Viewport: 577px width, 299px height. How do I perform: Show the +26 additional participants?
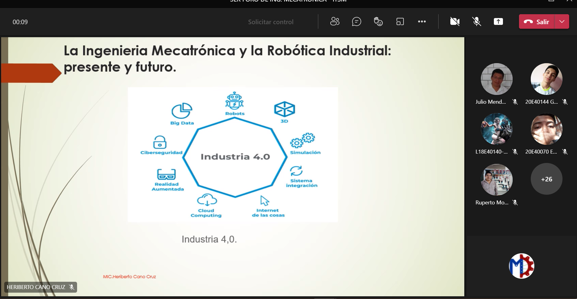click(x=546, y=179)
